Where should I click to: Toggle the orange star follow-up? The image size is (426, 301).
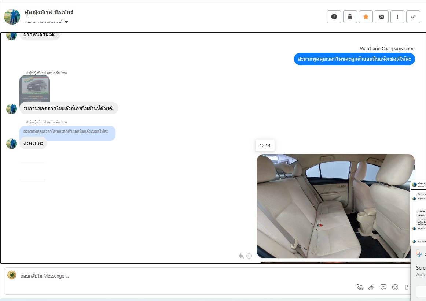(x=366, y=17)
